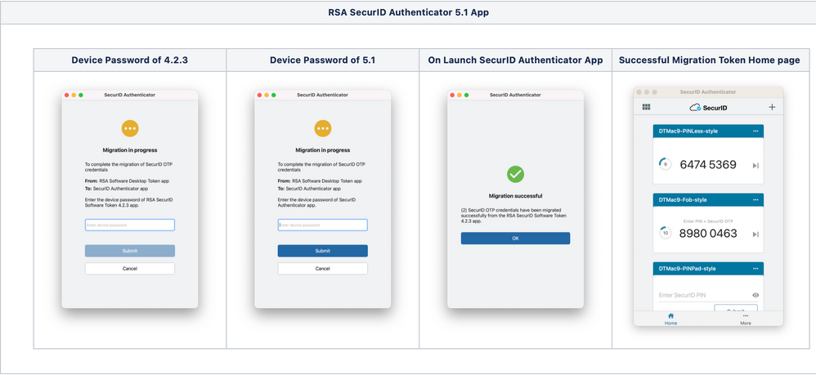Open options menu for DTMac9-Fob-style
The image size is (816, 375).
click(x=755, y=199)
